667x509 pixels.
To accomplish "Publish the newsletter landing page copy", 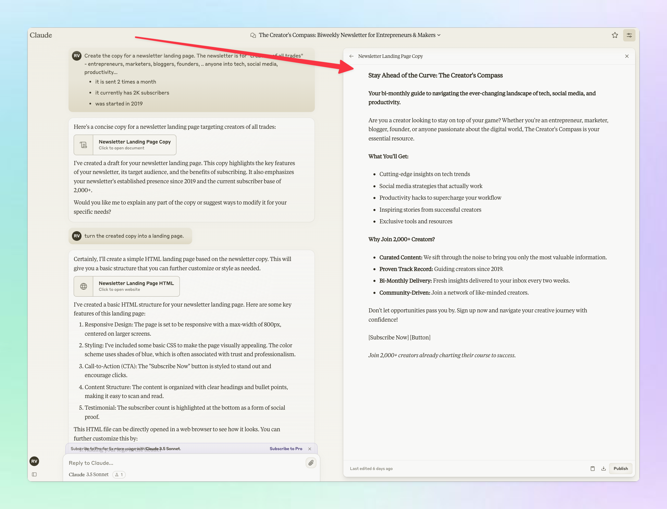I will pyautogui.click(x=620, y=468).
